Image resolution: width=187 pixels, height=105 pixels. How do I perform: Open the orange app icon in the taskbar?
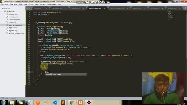[38, 102]
